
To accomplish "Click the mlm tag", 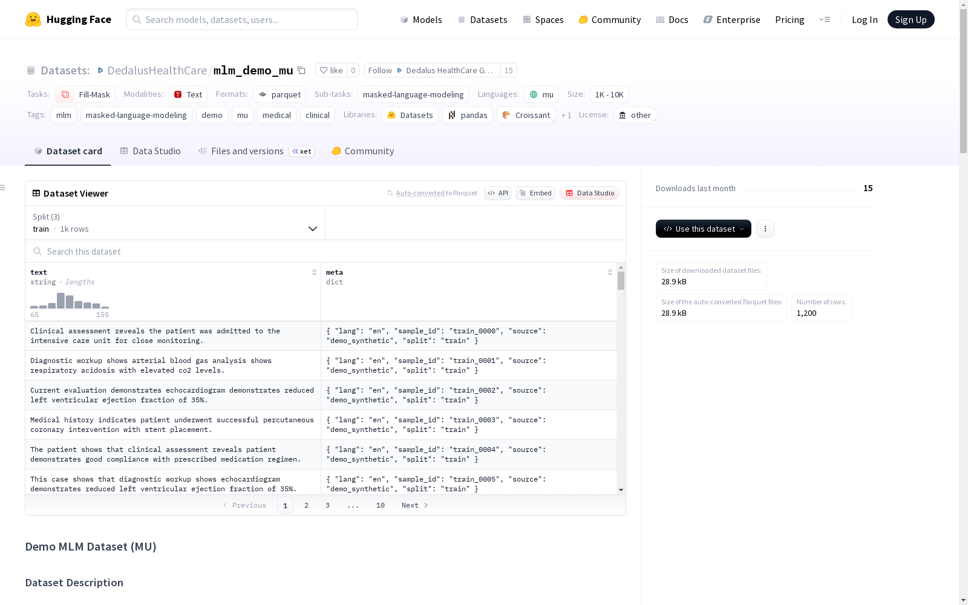I will point(64,115).
